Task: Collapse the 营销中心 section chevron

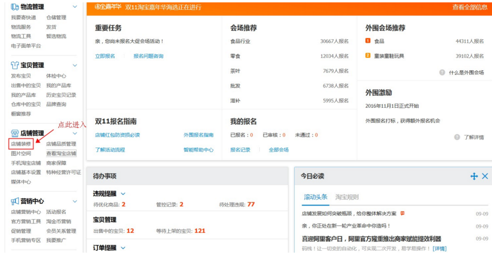Action: pyautogui.click(x=75, y=201)
